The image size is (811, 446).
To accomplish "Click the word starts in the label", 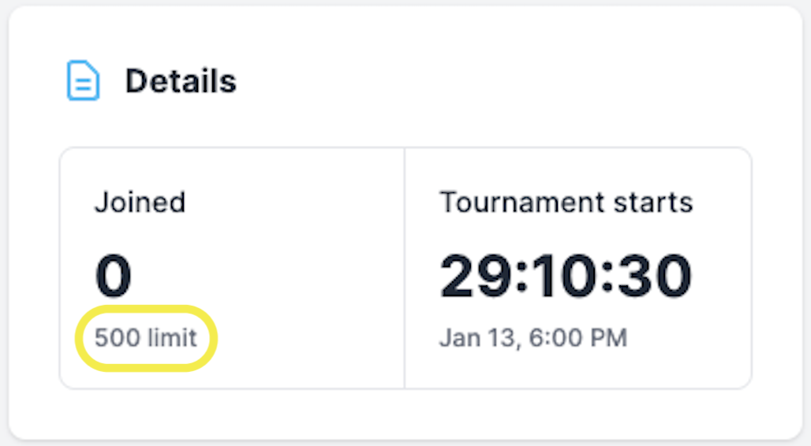I will coord(653,203).
